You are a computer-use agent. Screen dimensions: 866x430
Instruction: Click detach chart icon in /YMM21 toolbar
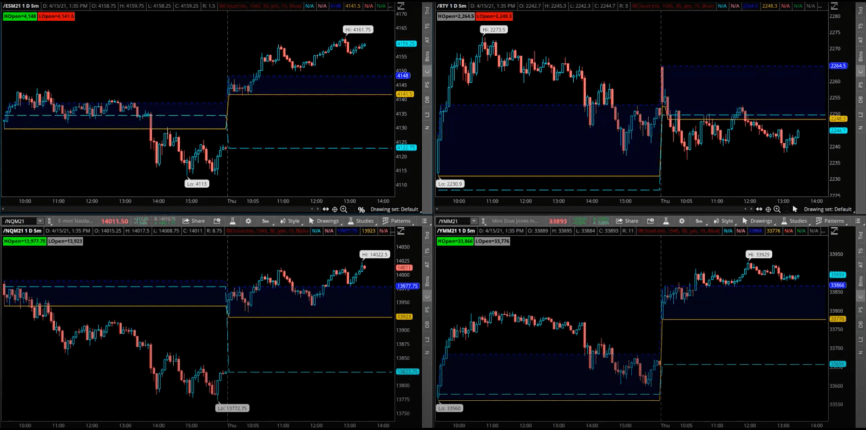point(651,221)
